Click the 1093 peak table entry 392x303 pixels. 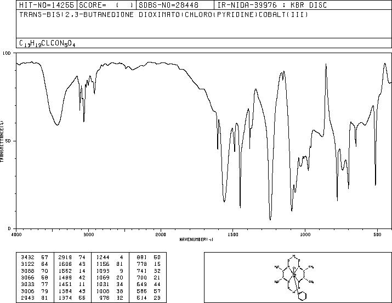(x=110, y=271)
